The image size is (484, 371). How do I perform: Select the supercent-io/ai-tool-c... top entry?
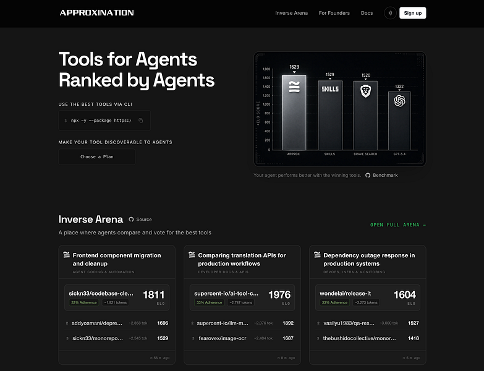tap(242, 297)
